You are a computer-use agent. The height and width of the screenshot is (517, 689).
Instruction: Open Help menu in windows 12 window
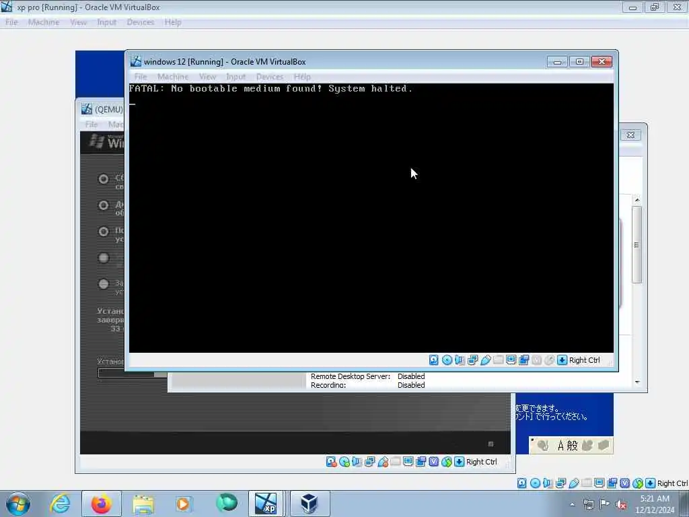coord(302,77)
